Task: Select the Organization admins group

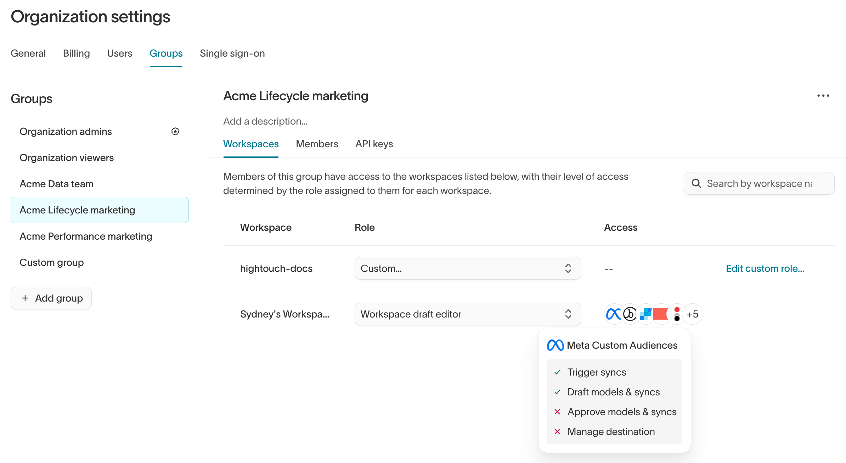Action: point(100,131)
